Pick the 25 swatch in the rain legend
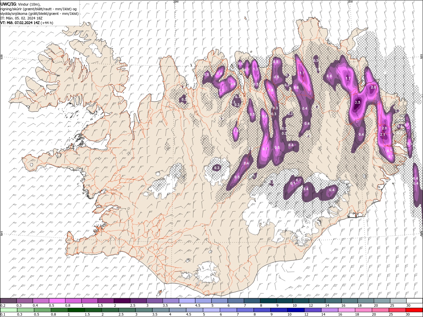The width and height of the screenshot is (423, 317). (x=398, y=310)
